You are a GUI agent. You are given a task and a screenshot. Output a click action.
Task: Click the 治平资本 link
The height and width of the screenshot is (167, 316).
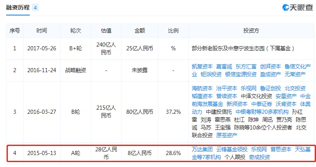pyautogui.click(x=226, y=88)
